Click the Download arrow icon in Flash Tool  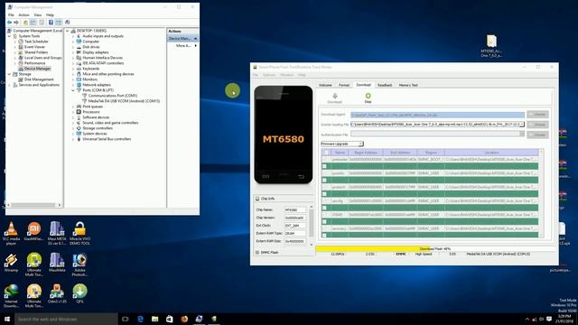pyautogui.click(x=335, y=97)
